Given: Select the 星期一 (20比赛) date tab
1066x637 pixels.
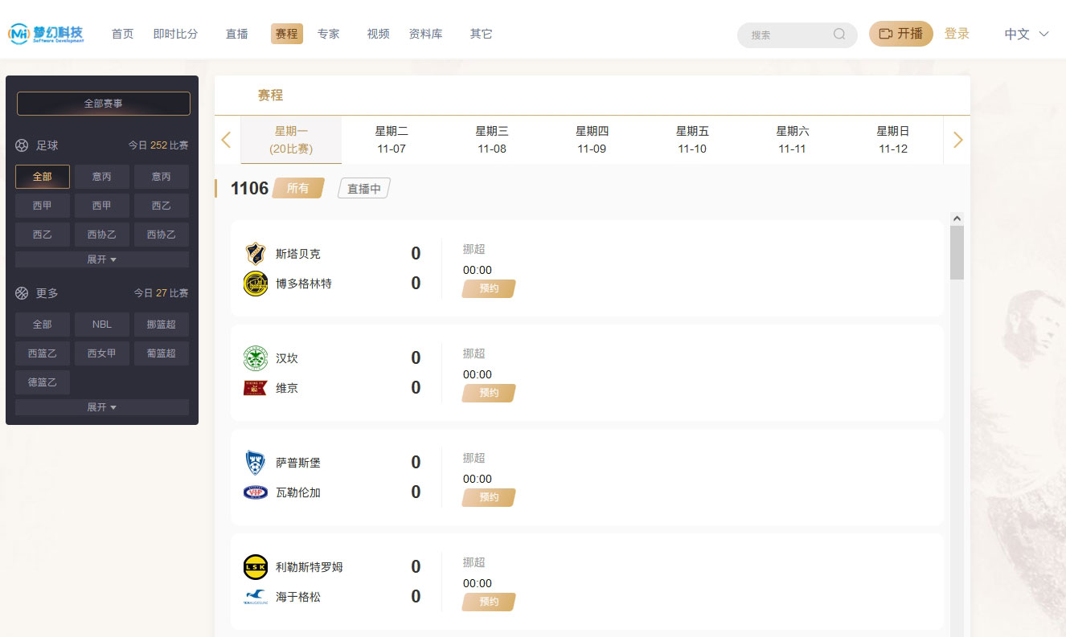Looking at the screenshot, I should point(291,140).
